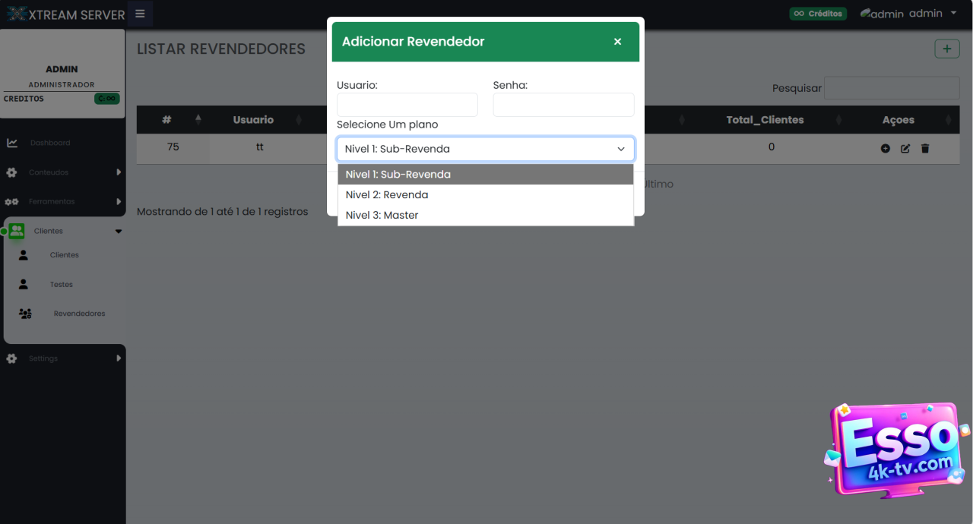Click the edit pencil icon for user tt
This screenshot has height=524, width=973.
coord(905,149)
